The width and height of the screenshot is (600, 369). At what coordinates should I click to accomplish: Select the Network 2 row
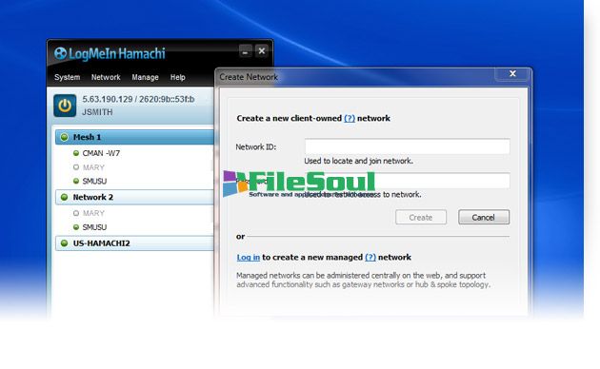[134, 197]
